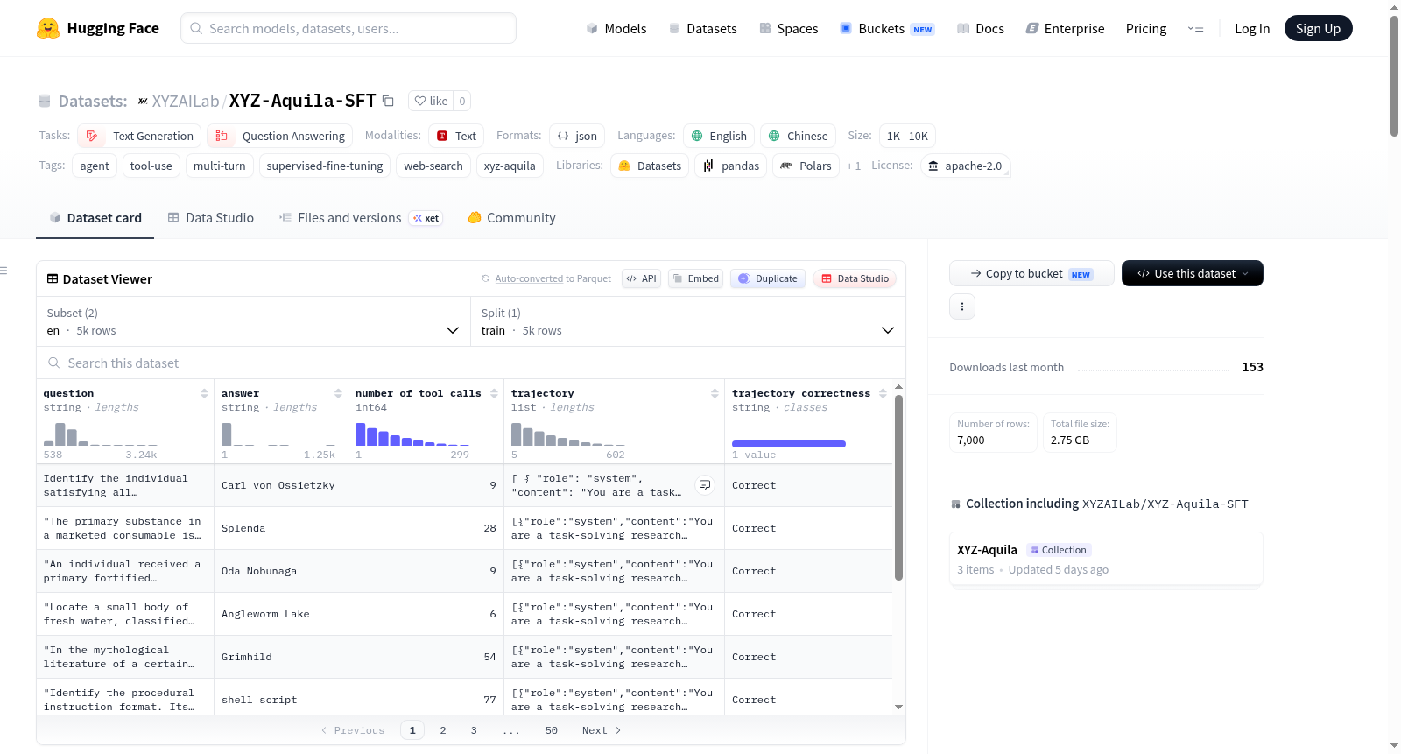
Task: Open Enterprise in the top navigation
Action: [1065, 28]
